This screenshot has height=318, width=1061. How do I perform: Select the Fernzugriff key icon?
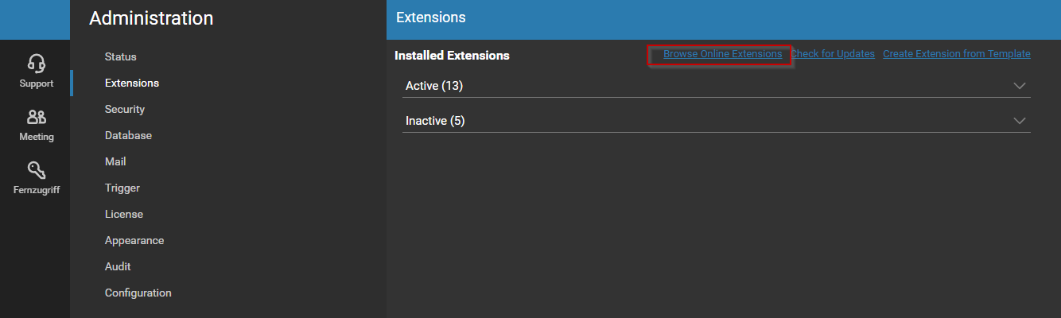tap(37, 170)
